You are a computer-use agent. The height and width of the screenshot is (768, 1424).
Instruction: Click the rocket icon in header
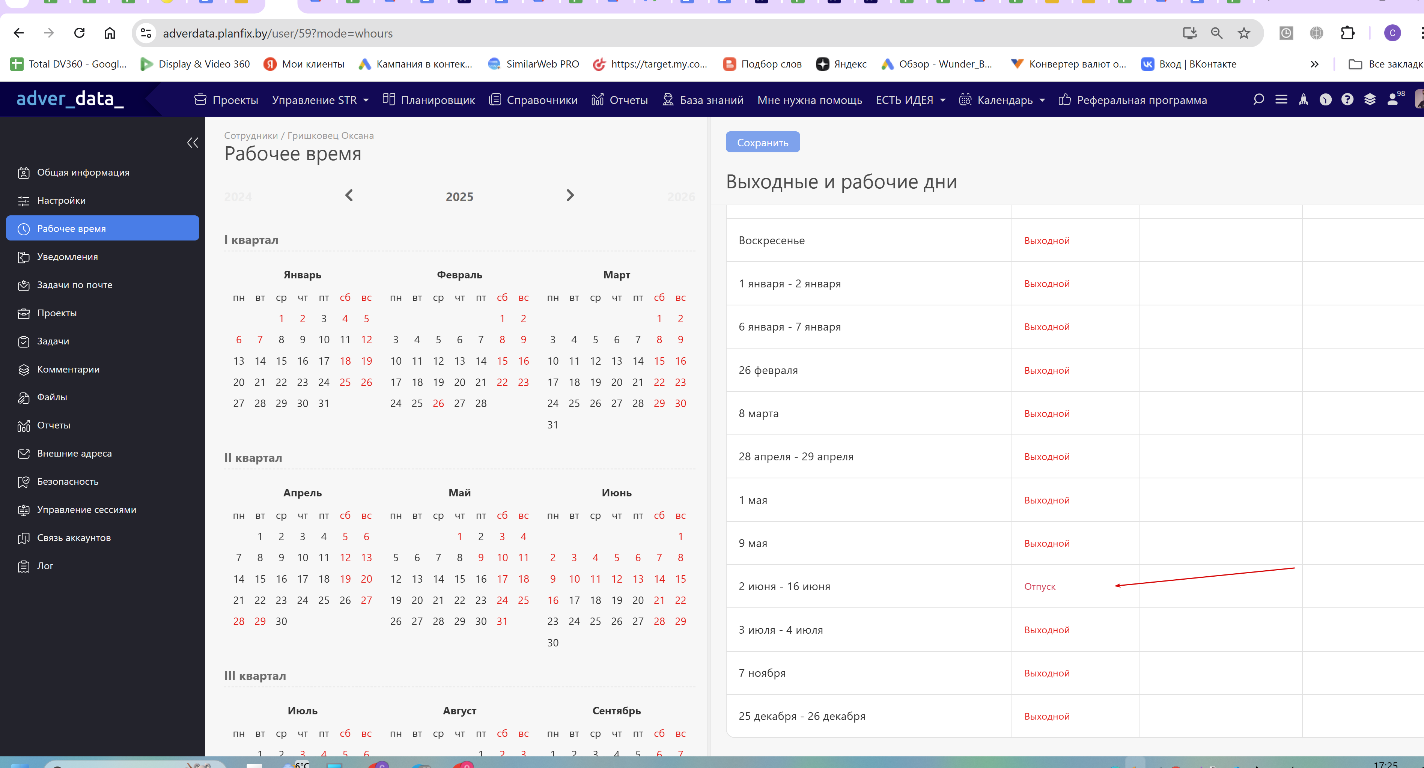click(1304, 99)
